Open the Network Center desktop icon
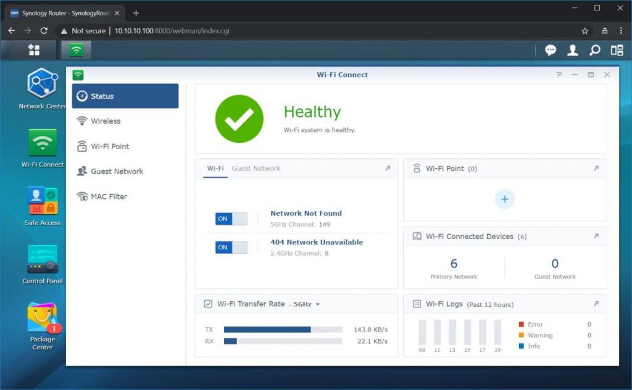 point(43,83)
